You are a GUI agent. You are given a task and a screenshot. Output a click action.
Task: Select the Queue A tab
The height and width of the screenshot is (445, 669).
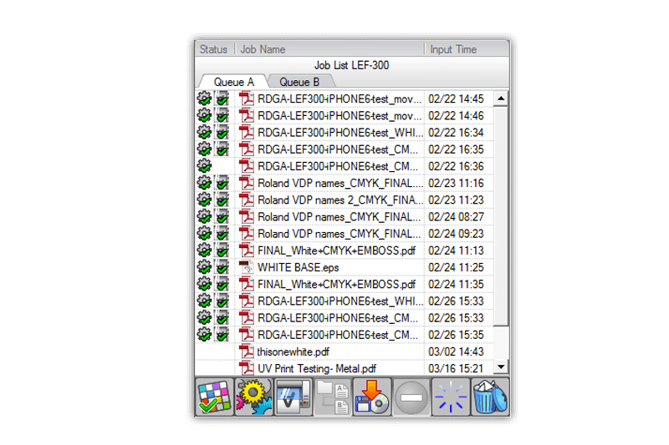click(233, 82)
